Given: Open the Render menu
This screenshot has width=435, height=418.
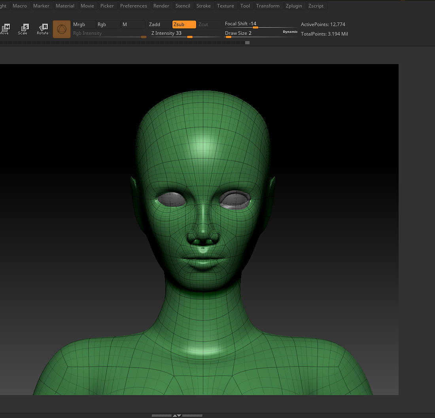Looking at the screenshot, I should click(161, 6).
